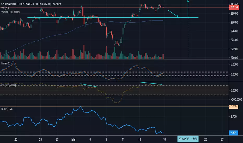Open the Fisher (9) indicator legend
The image size is (243, 143).
[x=5, y=63]
